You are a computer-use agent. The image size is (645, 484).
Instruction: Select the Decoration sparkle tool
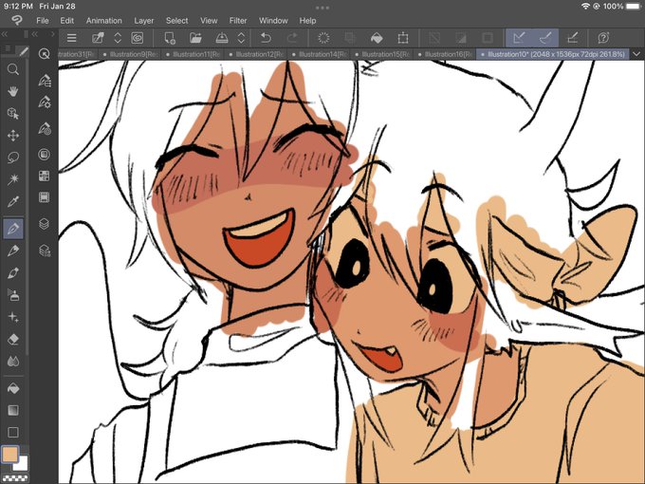(x=13, y=317)
